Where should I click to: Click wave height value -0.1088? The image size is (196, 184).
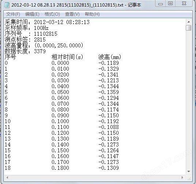click(109, 127)
